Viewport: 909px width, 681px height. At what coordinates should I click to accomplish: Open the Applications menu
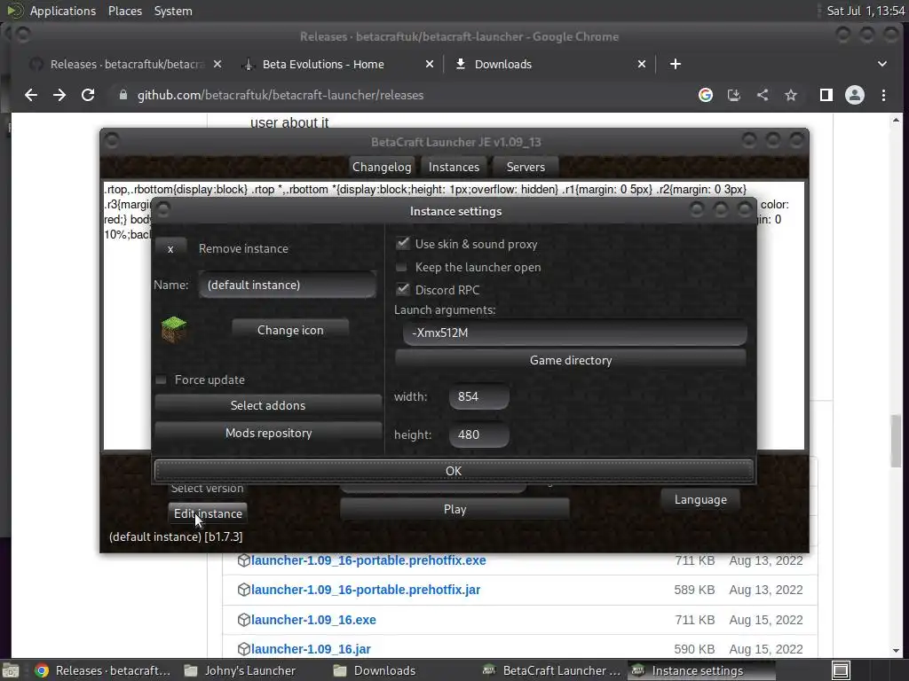pos(63,11)
